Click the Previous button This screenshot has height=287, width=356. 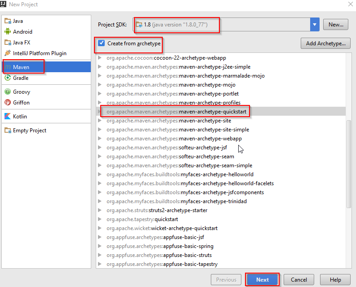click(226, 279)
